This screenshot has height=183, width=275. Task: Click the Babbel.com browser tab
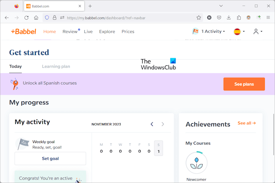click(x=54, y=6)
